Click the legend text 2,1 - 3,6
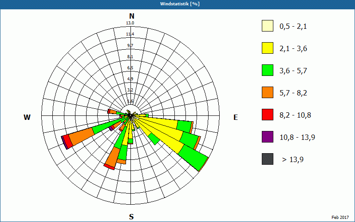This screenshot has height=222, width=355. click(293, 49)
